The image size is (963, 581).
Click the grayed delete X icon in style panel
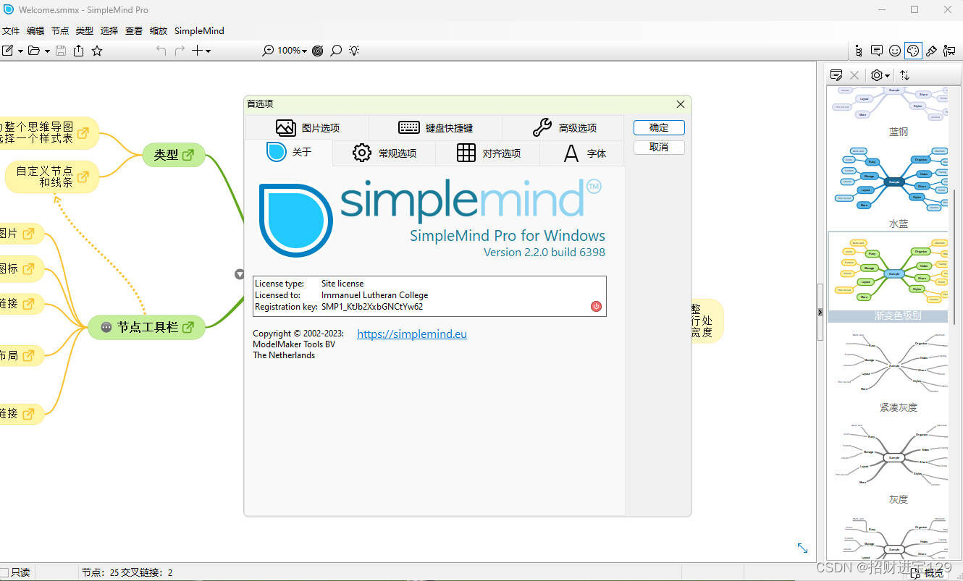(x=854, y=75)
